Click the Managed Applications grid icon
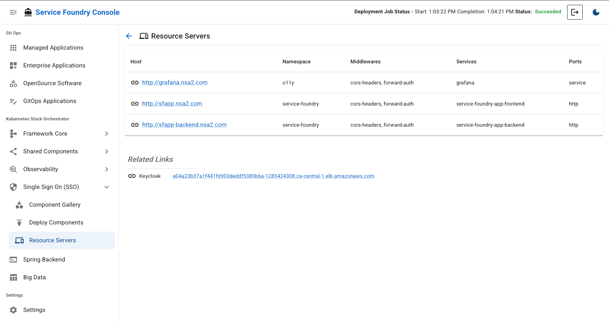The image size is (609, 323). (13, 48)
